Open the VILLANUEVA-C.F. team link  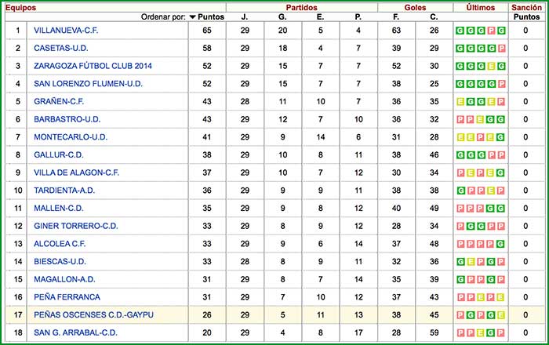70,31
